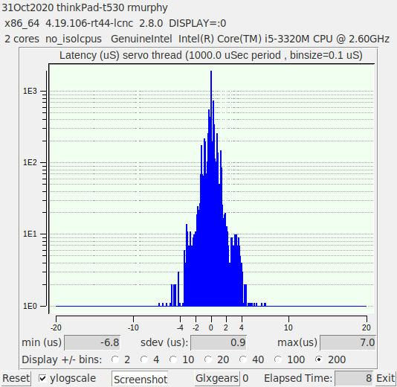Select the 200 bins radio button
Viewport: 397px width, 387px height.
(x=319, y=359)
